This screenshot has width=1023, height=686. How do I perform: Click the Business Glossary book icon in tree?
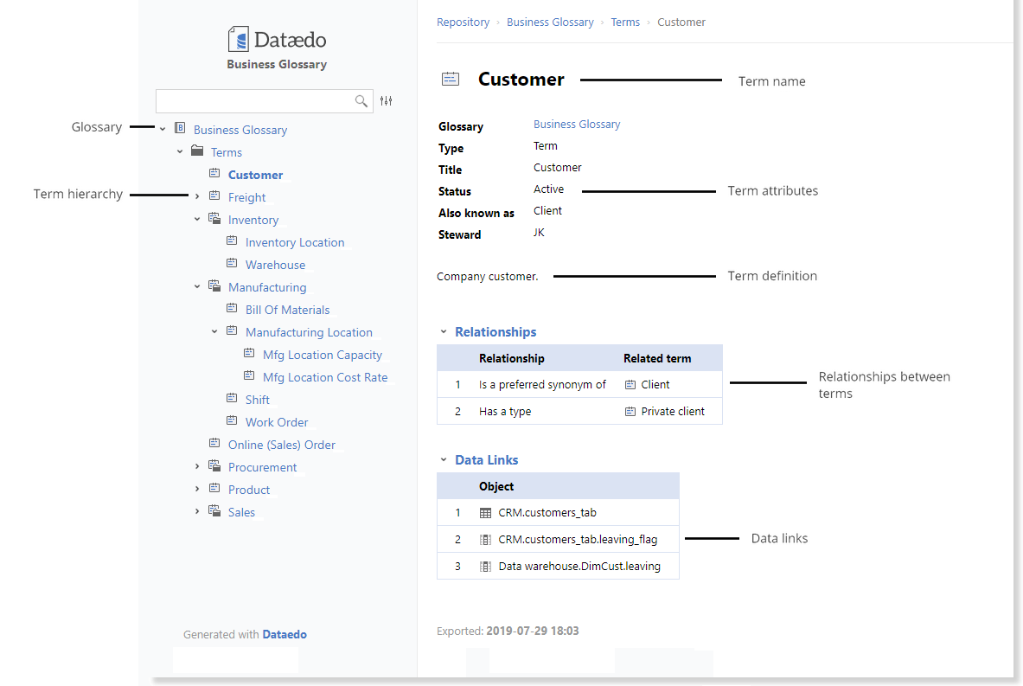coord(180,128)
